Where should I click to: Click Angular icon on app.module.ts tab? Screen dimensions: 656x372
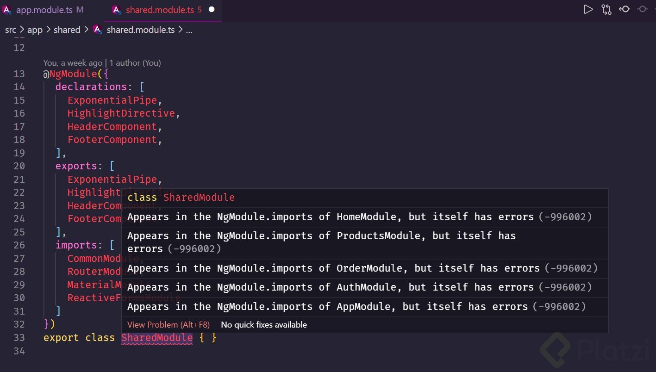pos(7,10)
